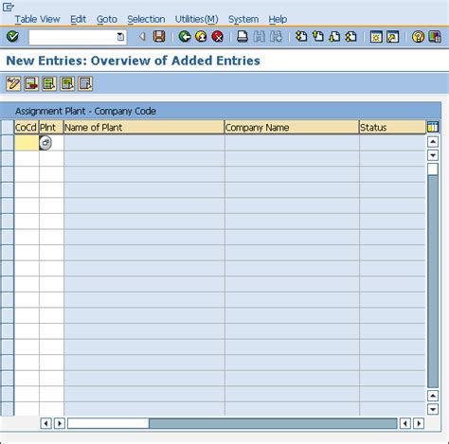Go to Next Page icon

pos(334,37)
